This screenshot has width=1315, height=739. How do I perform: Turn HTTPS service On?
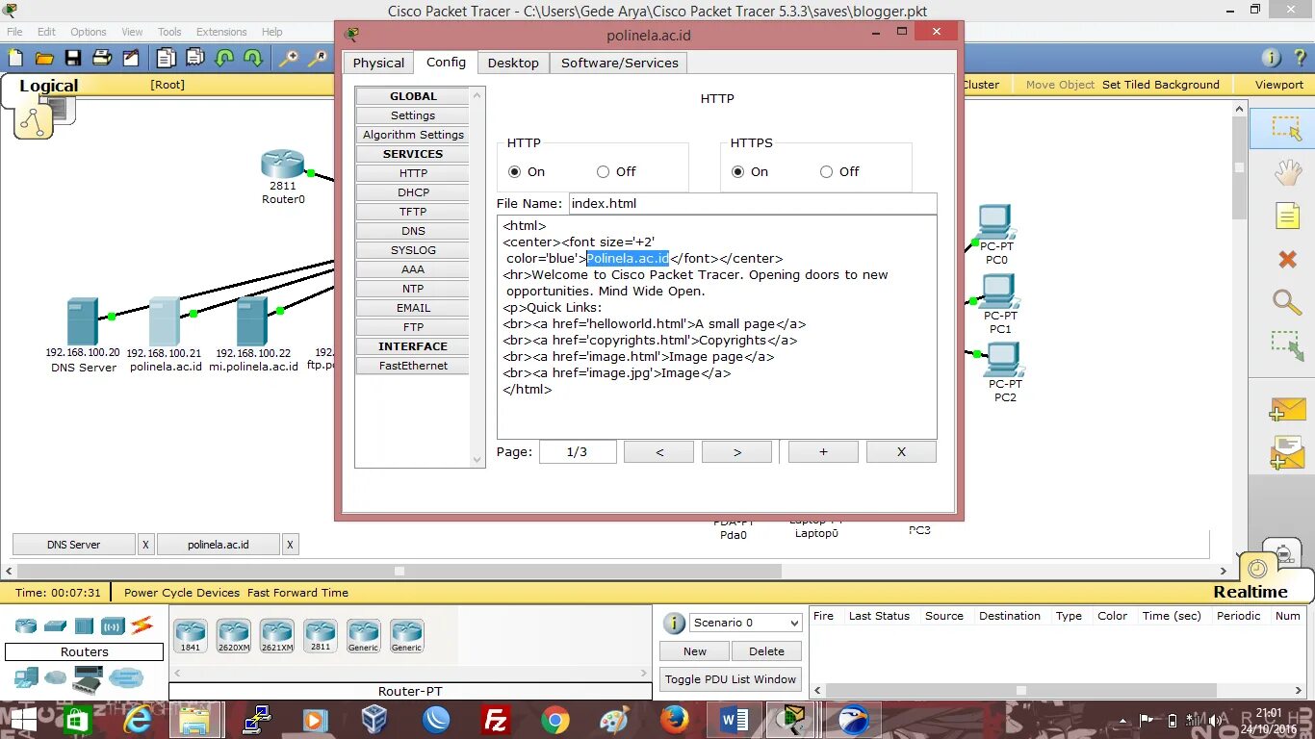pyautogui.click(x=738, y=172)
